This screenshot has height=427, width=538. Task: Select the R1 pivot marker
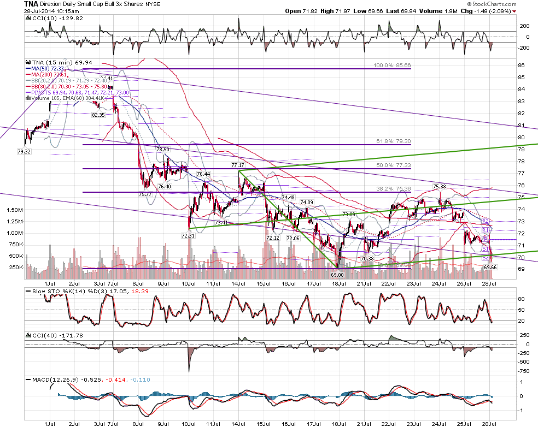coord(485,230)
